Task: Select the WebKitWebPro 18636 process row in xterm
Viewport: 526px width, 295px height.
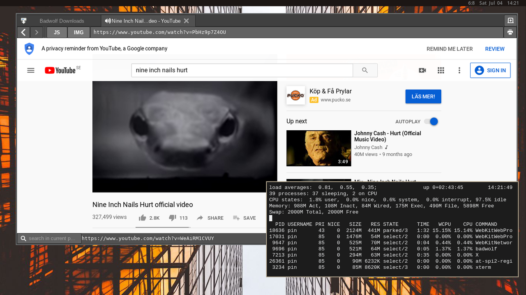Action: click(x=391, y=231)
